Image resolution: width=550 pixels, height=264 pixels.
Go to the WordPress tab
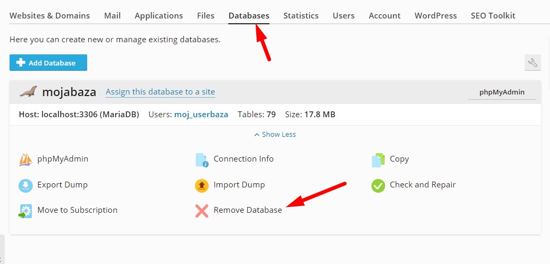(436, 16)
